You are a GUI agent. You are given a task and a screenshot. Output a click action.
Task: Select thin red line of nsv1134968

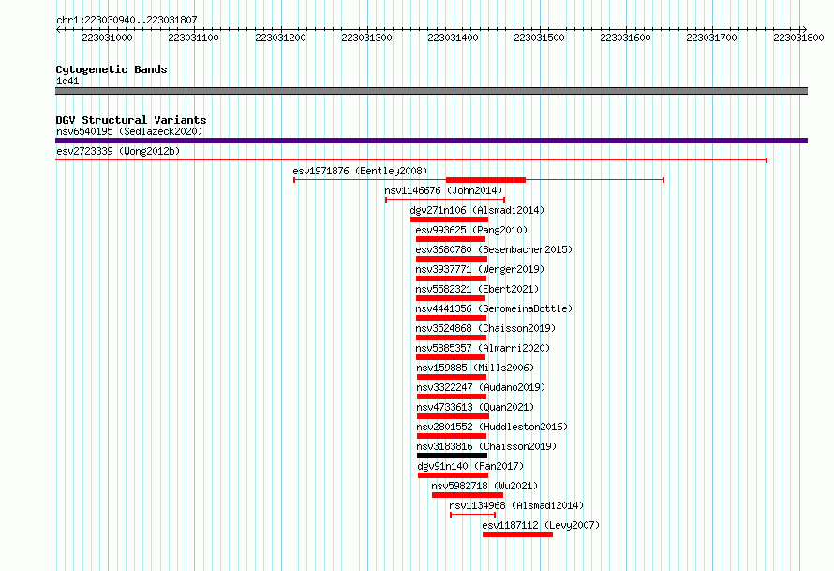click(473, 515)
